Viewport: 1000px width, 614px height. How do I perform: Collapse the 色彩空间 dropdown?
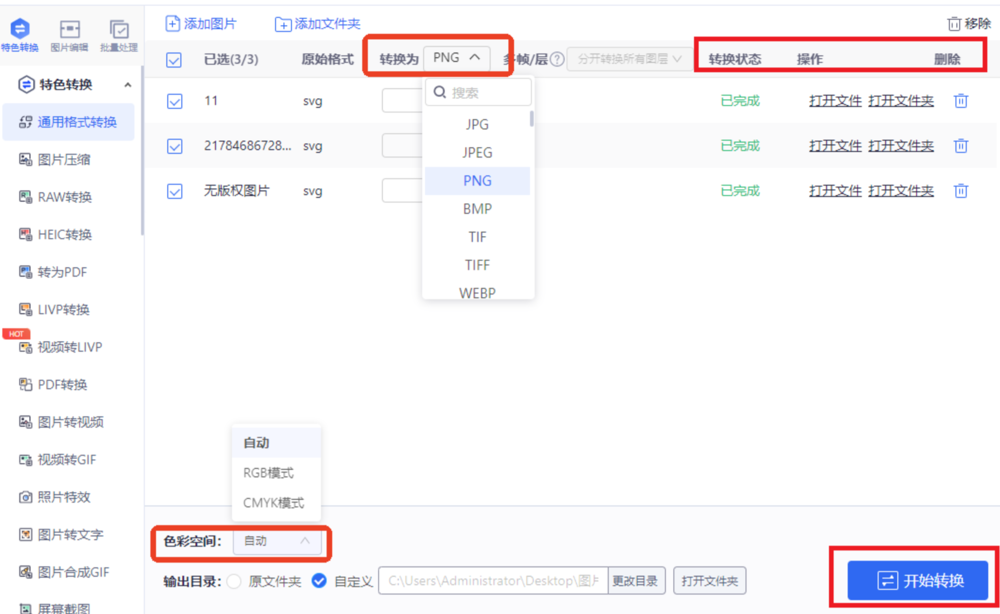277,541
